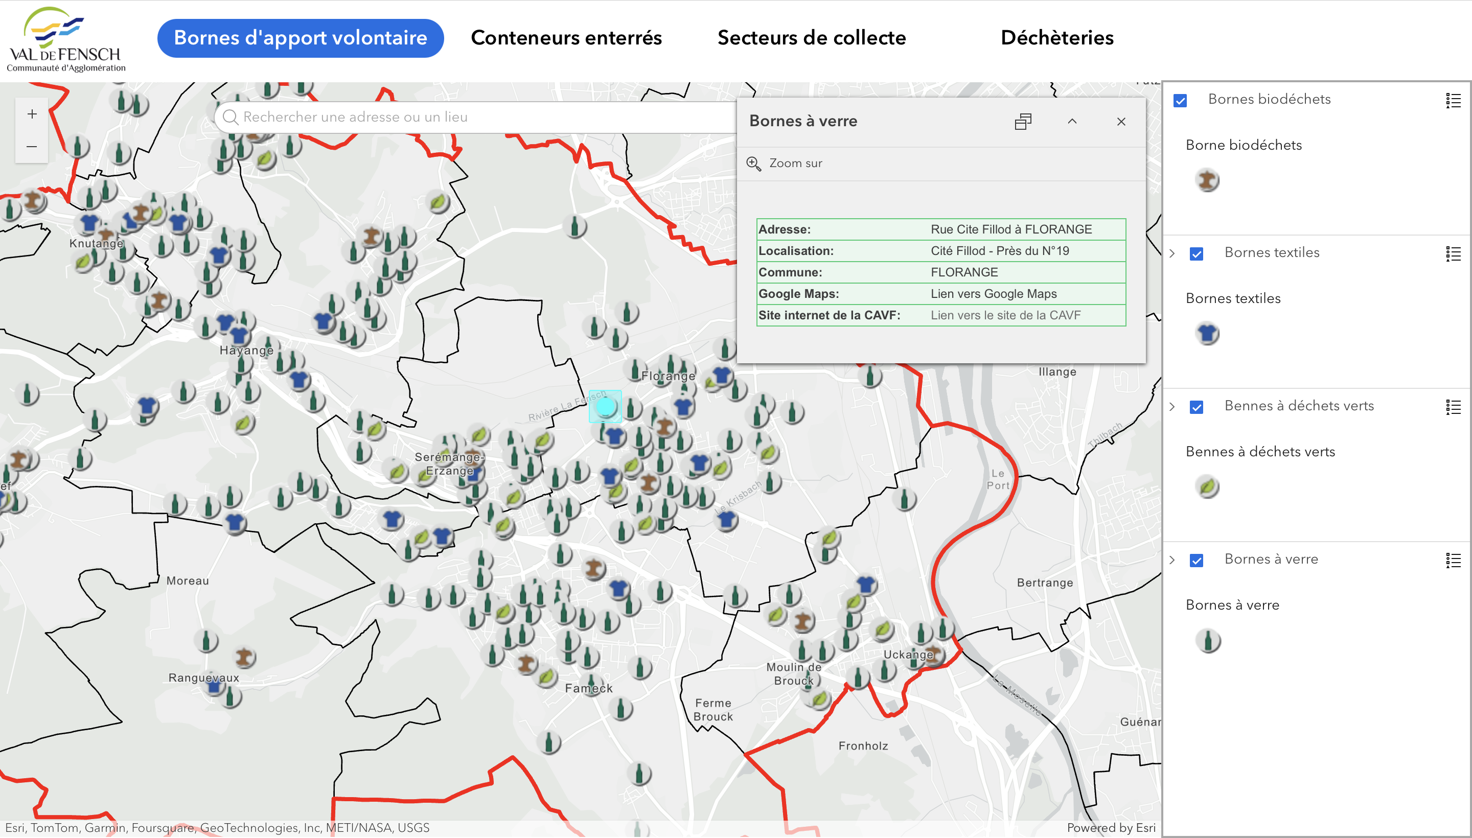1472x838 pixels.
Task: Expand the Bennes à déchets verts chevron
Action: pos(1172,407)
